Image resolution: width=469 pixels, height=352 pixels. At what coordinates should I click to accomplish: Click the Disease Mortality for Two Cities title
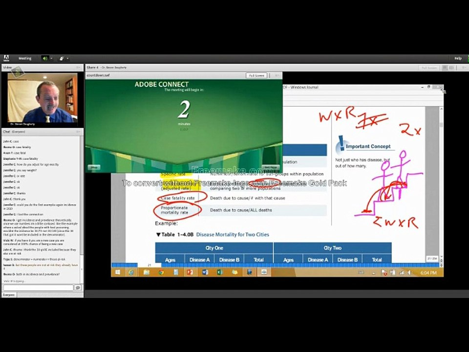pos(233,234)
